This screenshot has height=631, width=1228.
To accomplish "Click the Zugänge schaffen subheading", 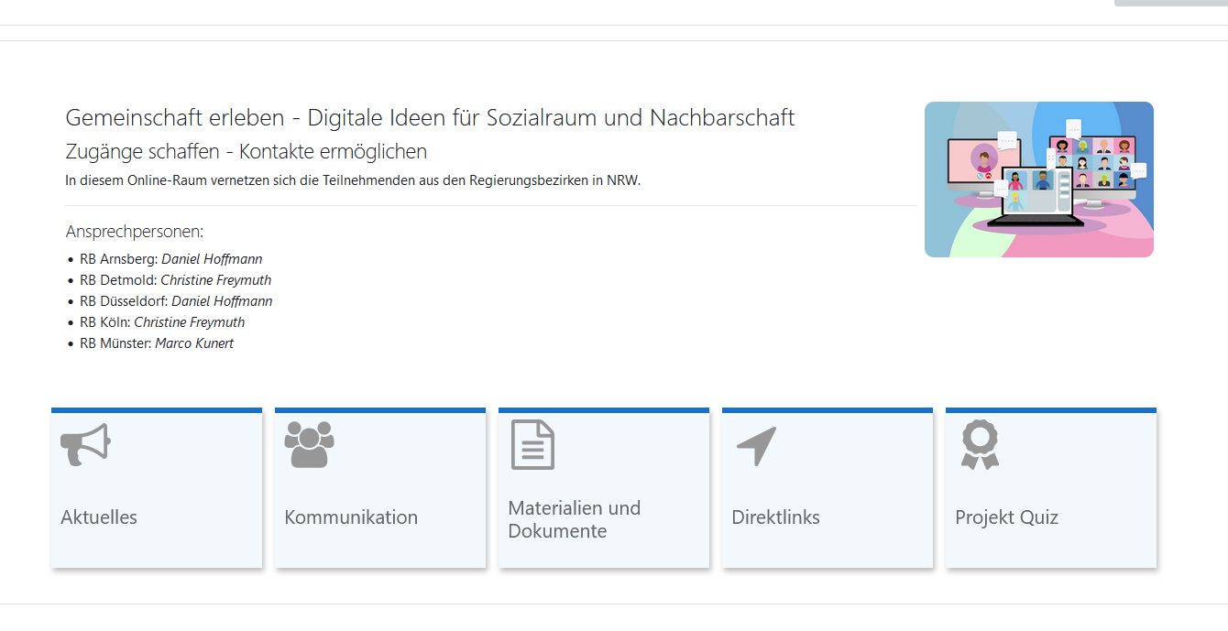I will [x=247, y=151].
